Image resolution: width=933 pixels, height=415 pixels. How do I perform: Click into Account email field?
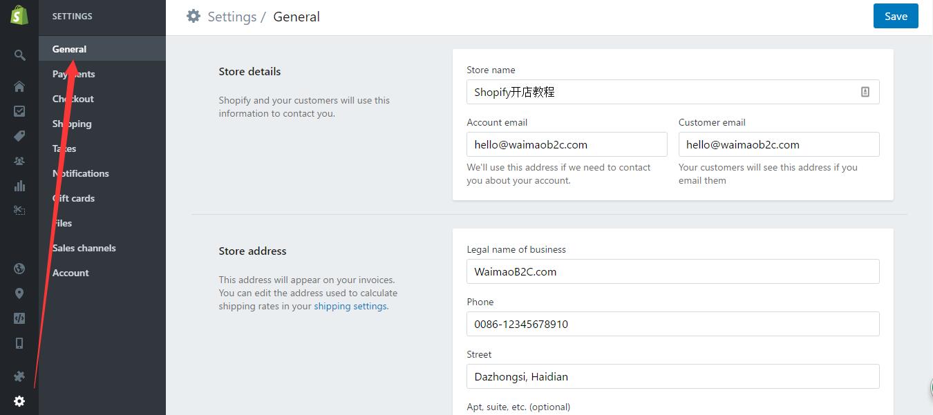[x=567, y=144]
